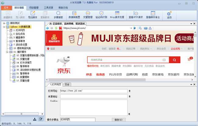Click the JD search input box
The image size is (198, 126).
pos(128,60)
